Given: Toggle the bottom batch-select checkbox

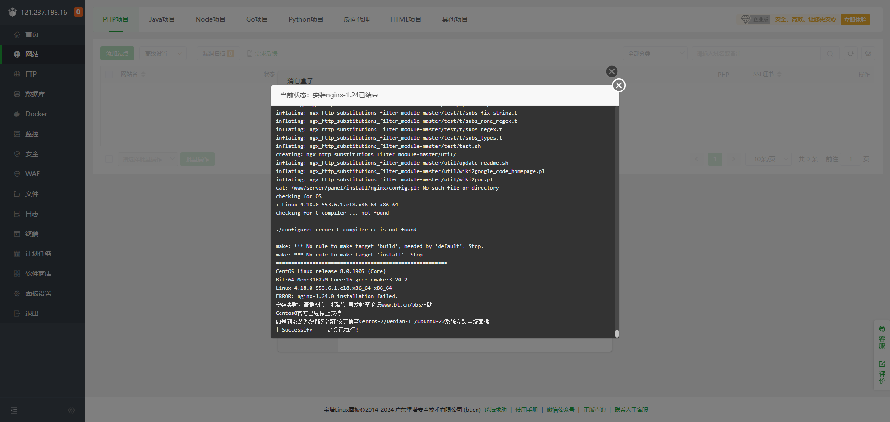Looking at the screenshot, I should [x=109, y=159].
